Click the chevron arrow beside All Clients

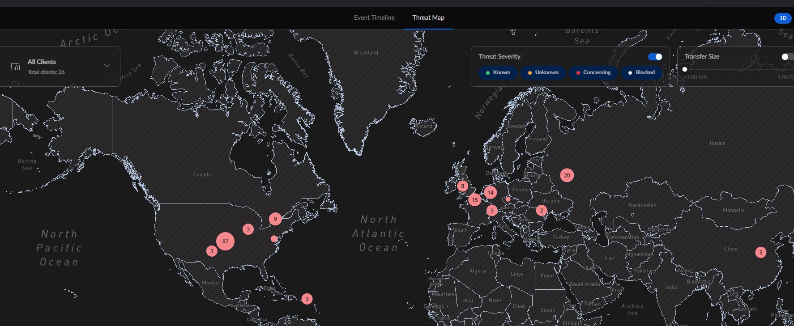[x=107, y=66]
